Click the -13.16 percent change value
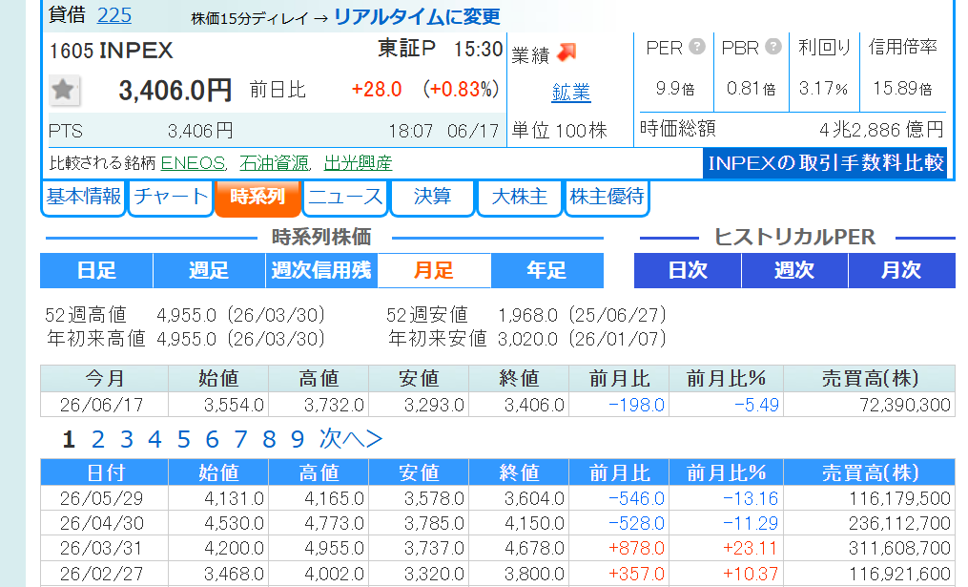The image size is (968, 587). click(x=751, y=498)
